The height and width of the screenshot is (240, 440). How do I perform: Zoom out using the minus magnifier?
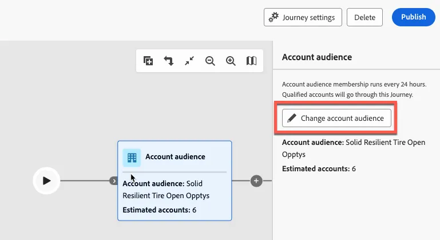pos(210,61)
